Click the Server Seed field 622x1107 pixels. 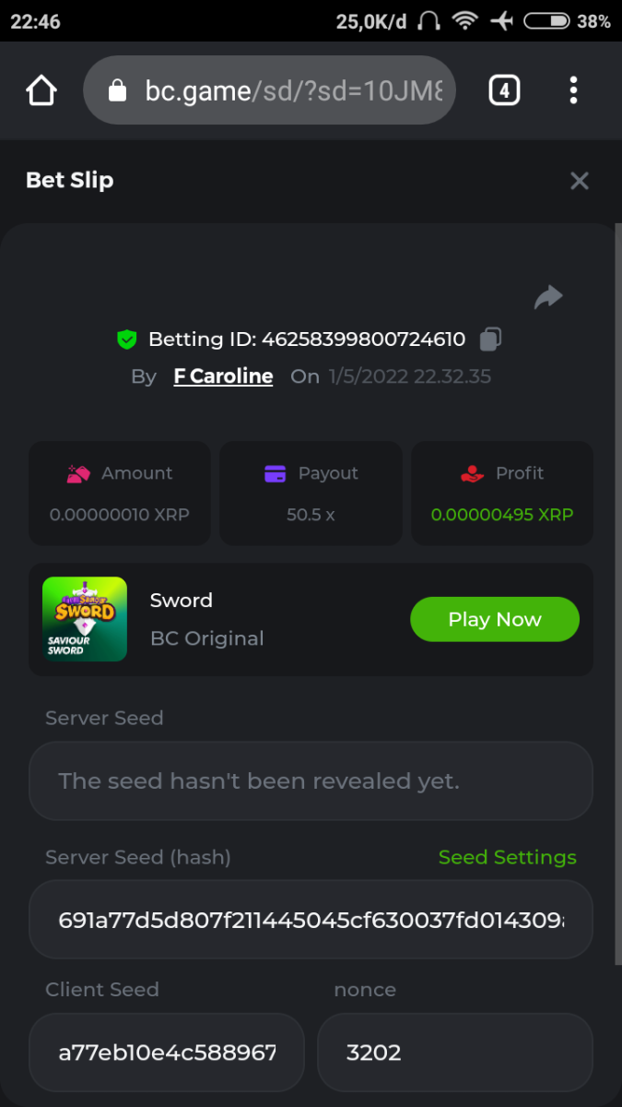pyautogui.click(x=311, y=781)
